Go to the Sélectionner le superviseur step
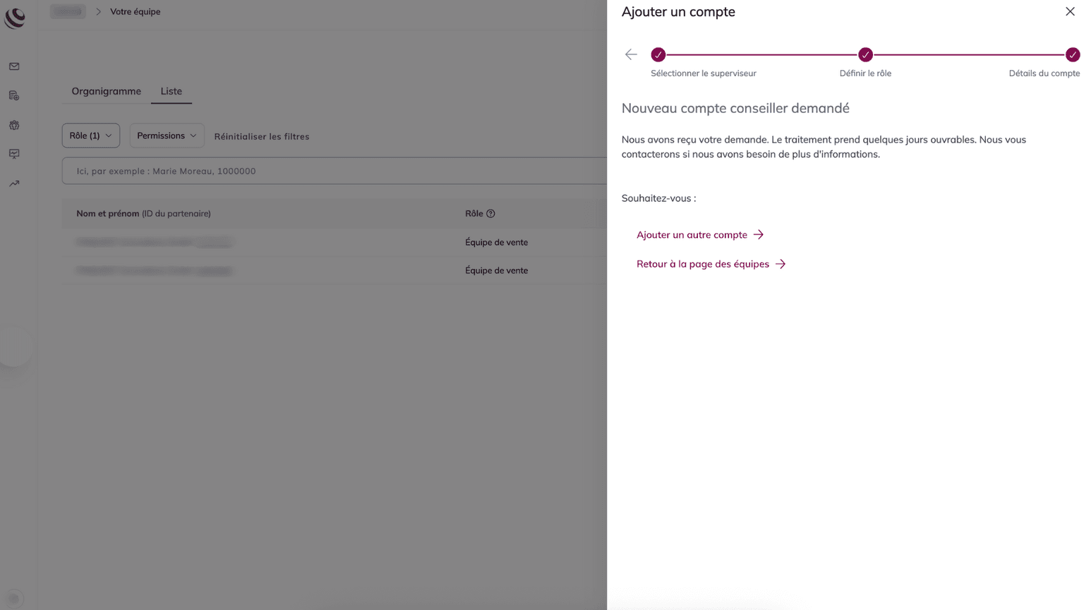Image resolution: width=1084 pixels, height=610 pixels. [x=658, y=54]
